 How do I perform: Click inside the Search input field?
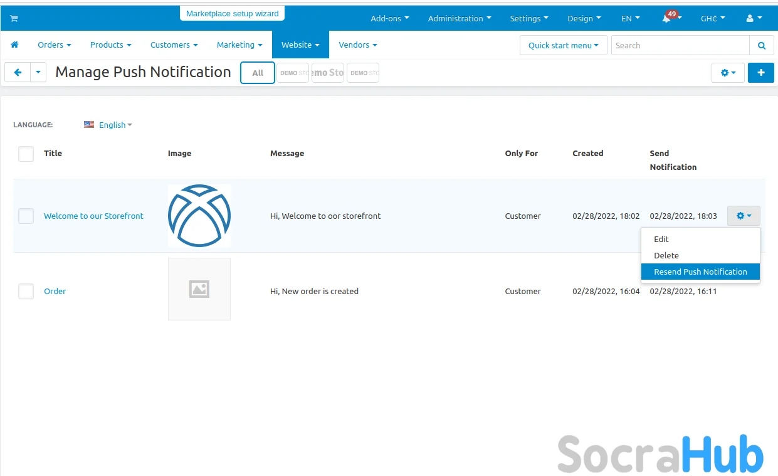680,45
